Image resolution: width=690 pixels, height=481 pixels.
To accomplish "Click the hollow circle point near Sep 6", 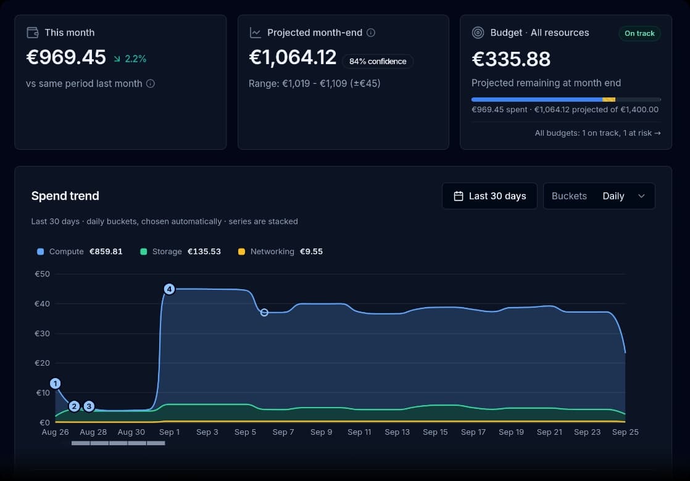I will coord(264,313).
